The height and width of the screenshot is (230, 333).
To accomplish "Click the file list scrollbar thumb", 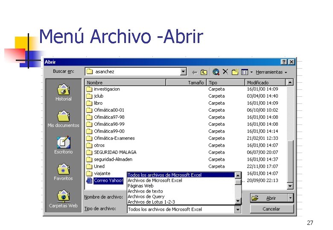I will click(290, 161).
